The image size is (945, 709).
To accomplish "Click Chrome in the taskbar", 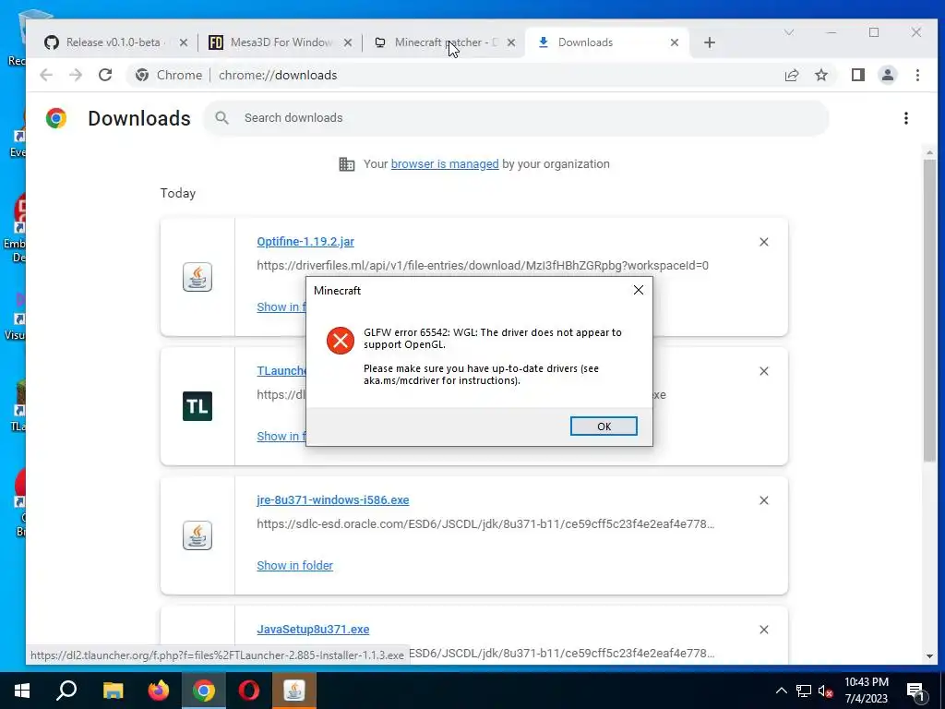I will pyautogui.click(x=204, y=691).
